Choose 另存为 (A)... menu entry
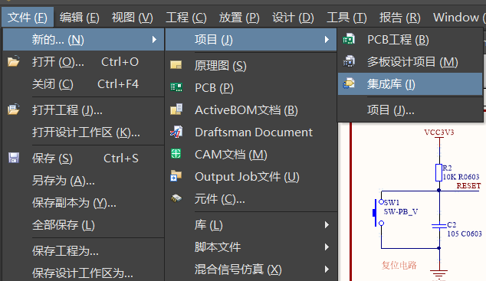 pyautogui.click(x=84, y=181)
